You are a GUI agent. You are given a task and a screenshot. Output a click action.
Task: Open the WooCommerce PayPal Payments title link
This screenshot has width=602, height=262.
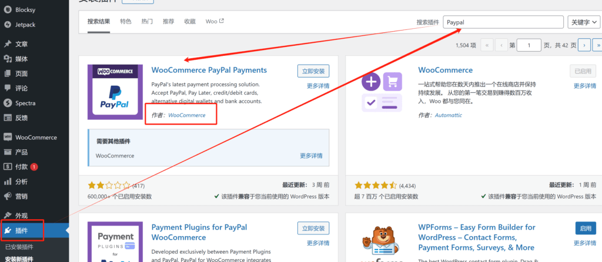pyautogui.click(x=209, y=70)
